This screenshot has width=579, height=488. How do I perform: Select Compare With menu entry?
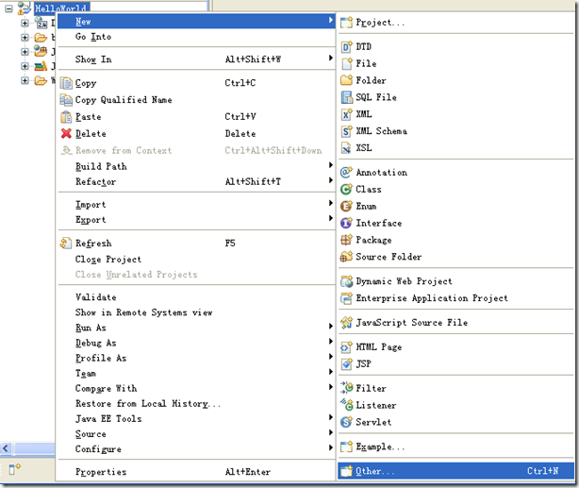pyautogui.click(x=196, y=389)
